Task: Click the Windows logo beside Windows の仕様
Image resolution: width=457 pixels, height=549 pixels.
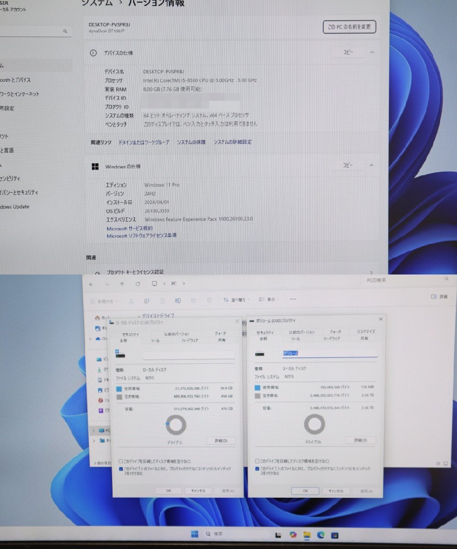Action: (x=95, y=167)
